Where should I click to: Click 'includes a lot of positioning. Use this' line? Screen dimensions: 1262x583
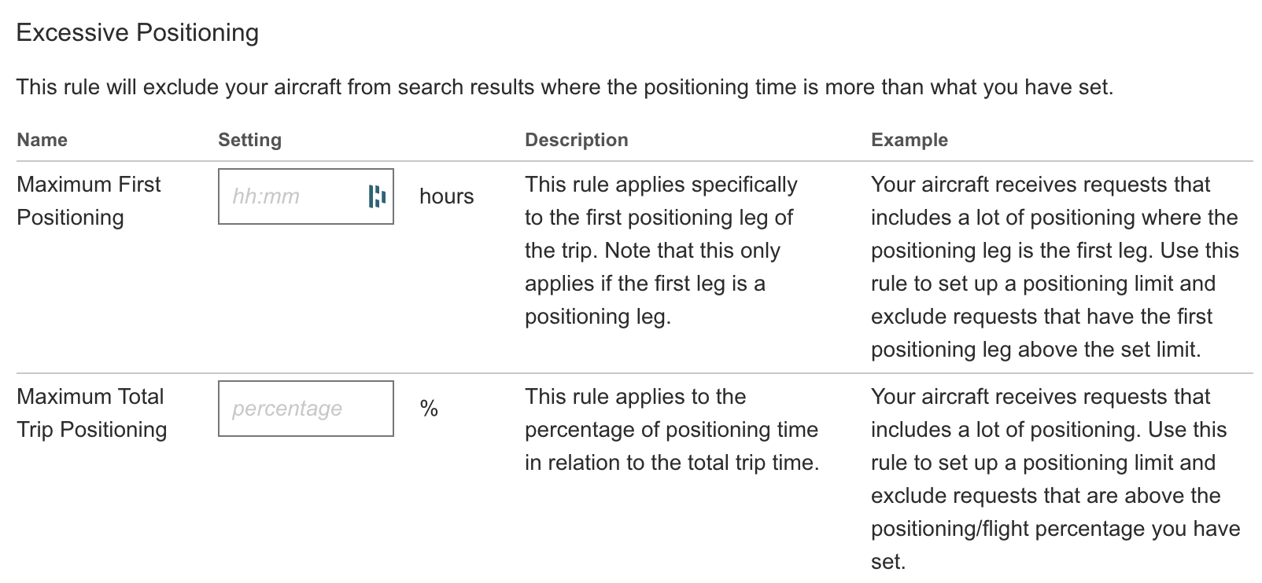pyautogui.click(x=1049, y=430)
